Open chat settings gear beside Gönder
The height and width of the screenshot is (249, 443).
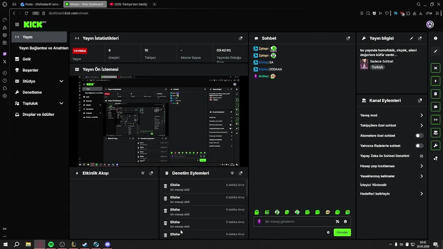(x=328, y=232)
